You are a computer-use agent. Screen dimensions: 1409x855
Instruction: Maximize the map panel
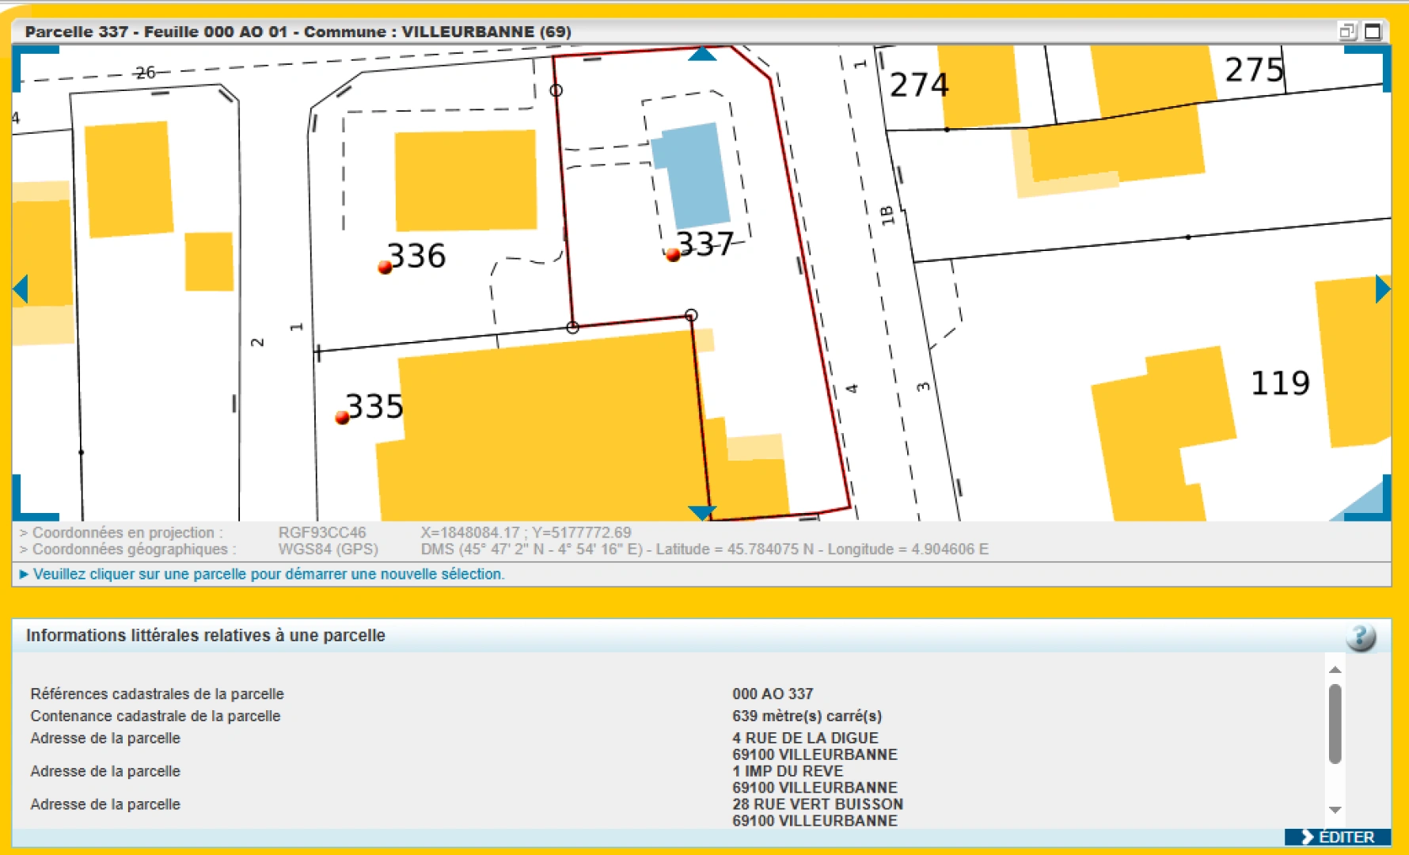tap(1373, 32)
